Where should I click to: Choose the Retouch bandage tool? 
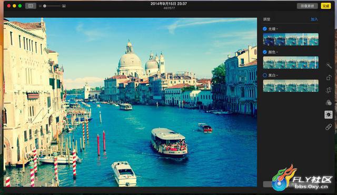(329, 127)
